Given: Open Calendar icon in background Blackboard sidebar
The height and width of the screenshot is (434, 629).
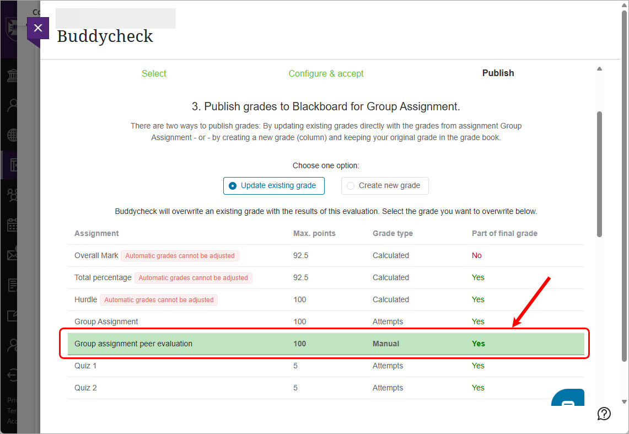Looking at the screenshot, I should click(13, 225).
